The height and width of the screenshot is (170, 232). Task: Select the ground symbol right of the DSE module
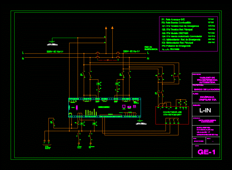point(139,120)
